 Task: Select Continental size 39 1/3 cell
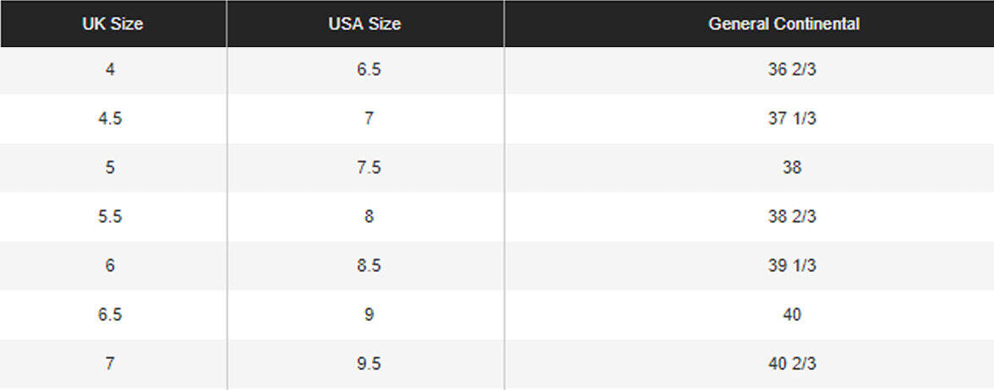pyautogui.click(x=792, y=266)
